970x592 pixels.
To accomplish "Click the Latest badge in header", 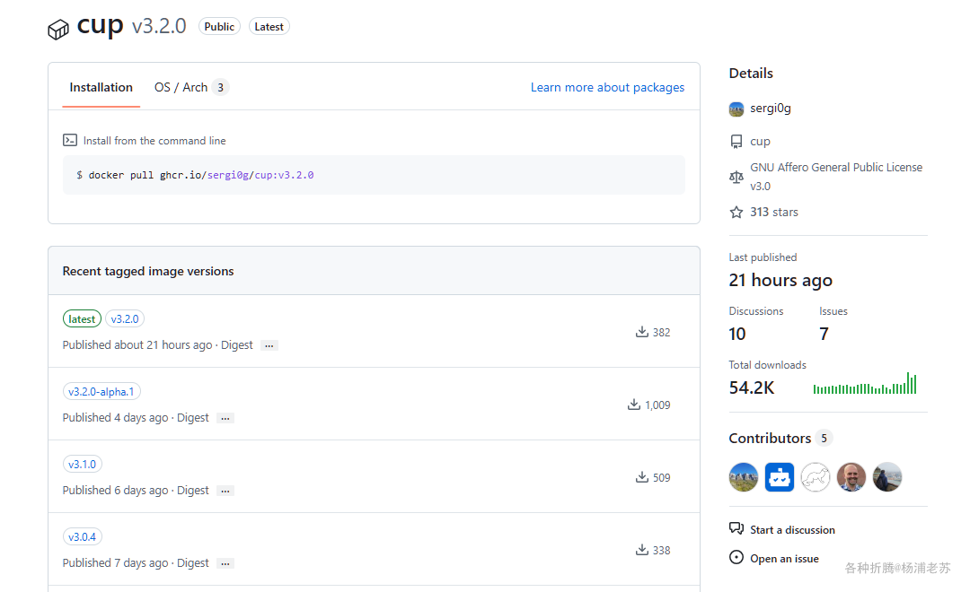I will [269, 27].
